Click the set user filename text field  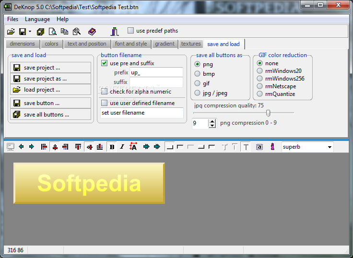tap(142, 113)
